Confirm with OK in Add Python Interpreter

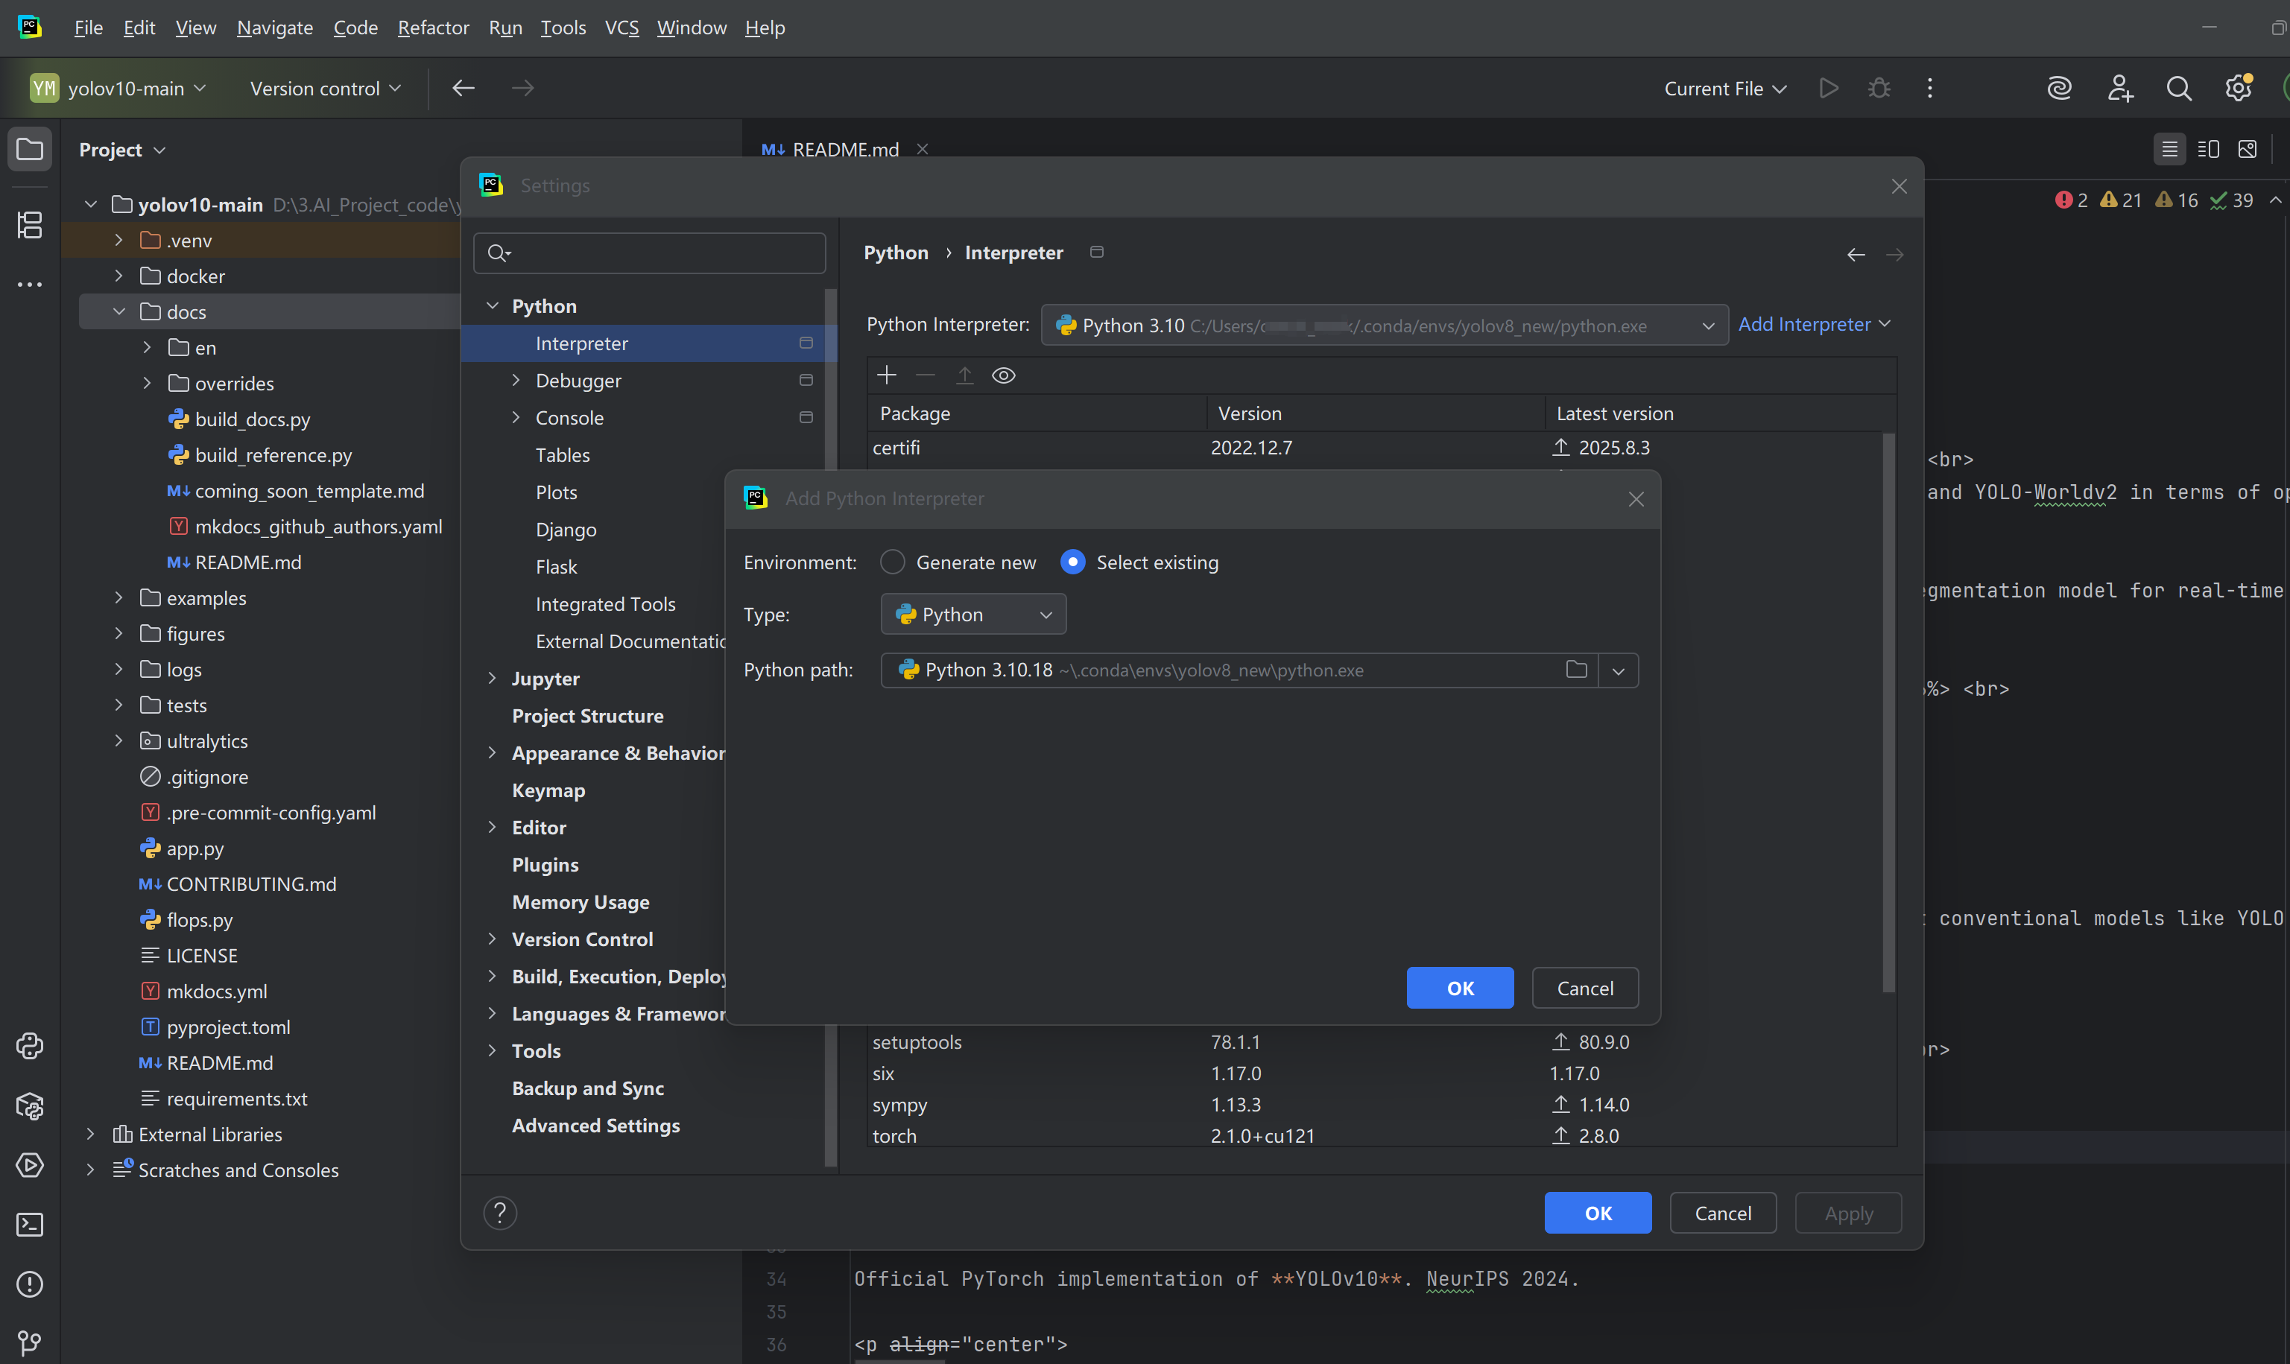(x=1459, y=987)
